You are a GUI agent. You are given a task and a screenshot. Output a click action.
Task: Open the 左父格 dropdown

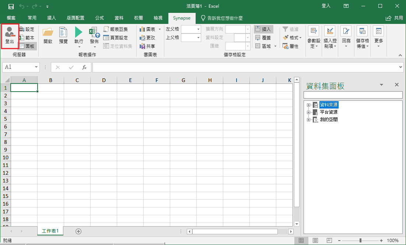pos(198,29)
